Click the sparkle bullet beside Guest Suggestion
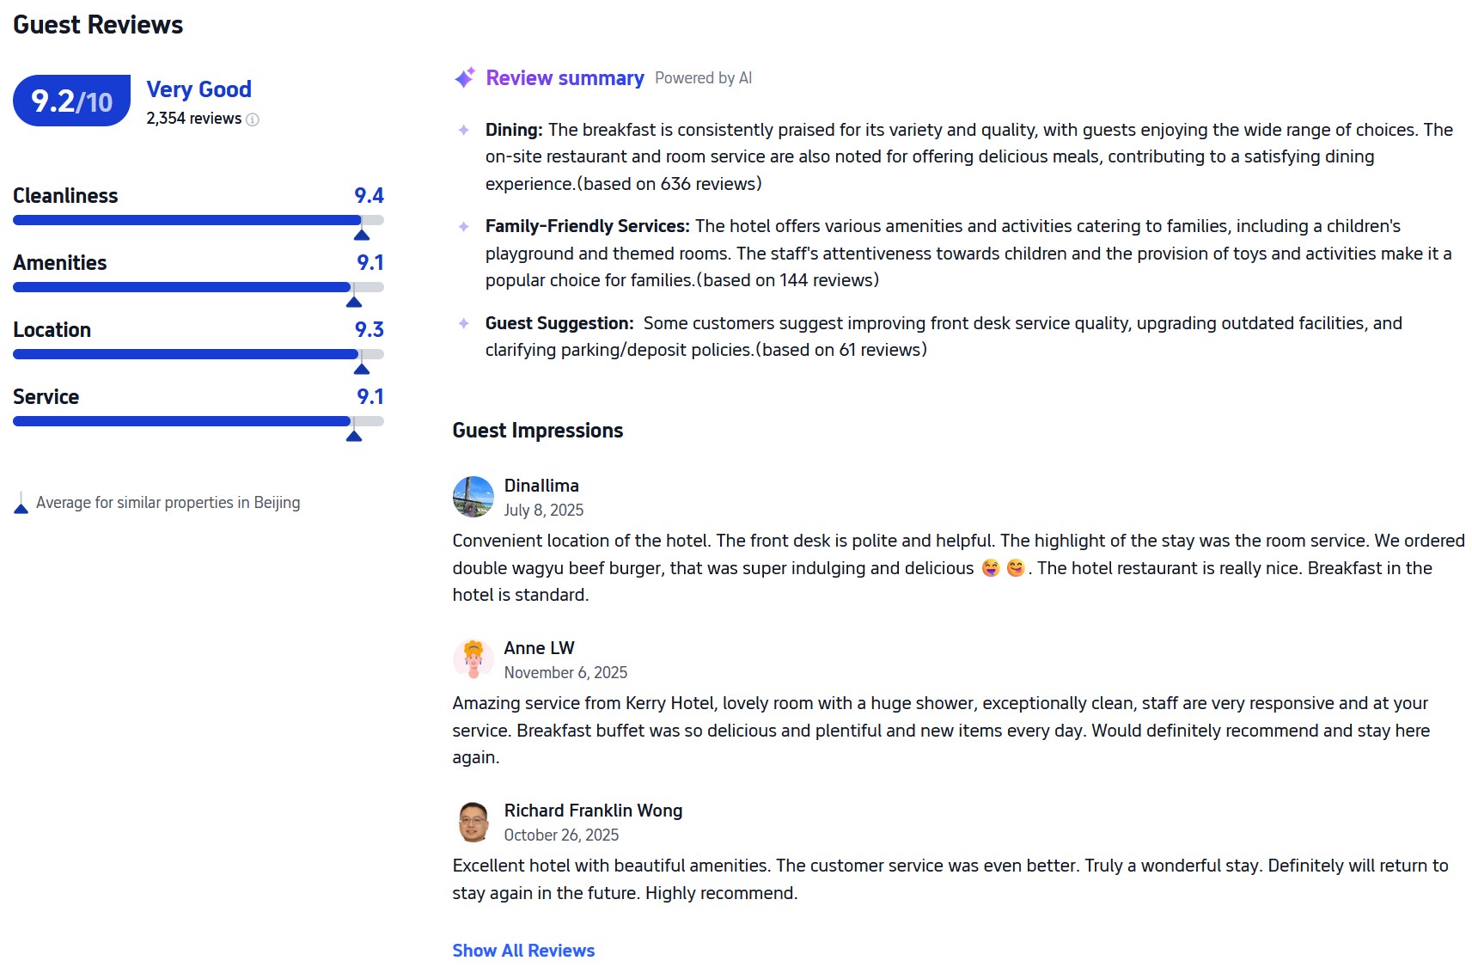 (x=464, y=323)
